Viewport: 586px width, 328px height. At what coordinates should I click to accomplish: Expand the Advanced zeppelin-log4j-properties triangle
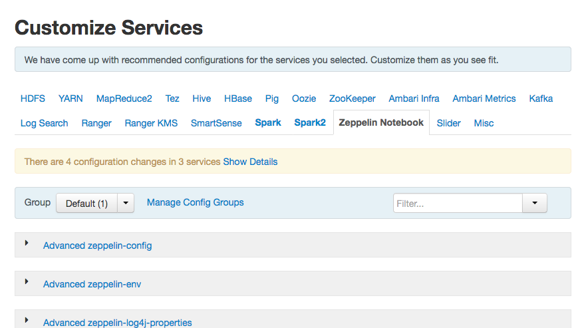click(27, 321)
